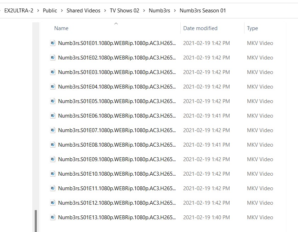Go to Shared Videos in the breadcrumb
The height and width of the screenshot is (232, 298).
click(x=83, y=11)
